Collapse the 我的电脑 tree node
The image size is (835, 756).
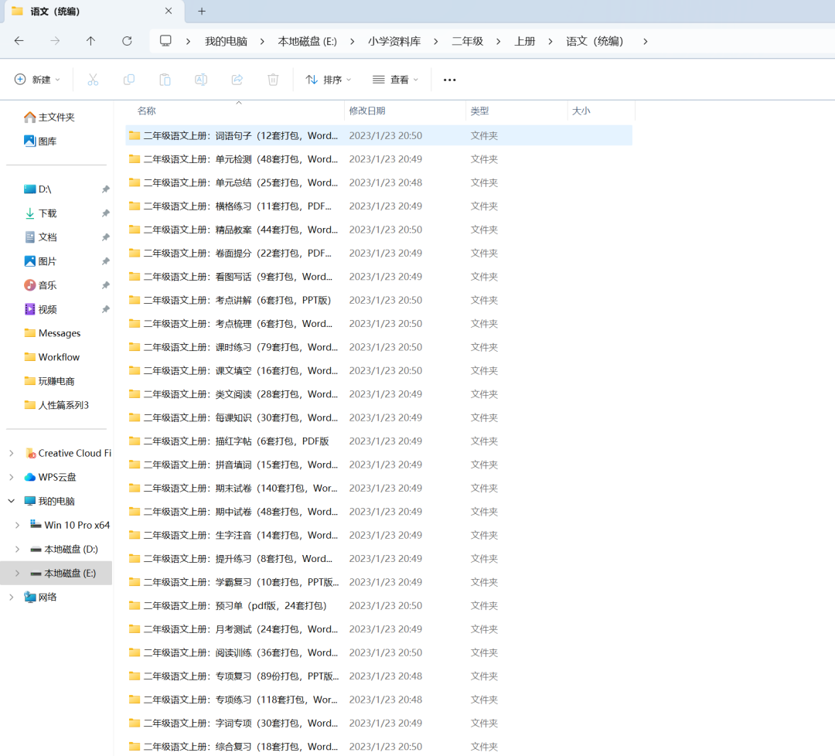(x=12, y=501)
